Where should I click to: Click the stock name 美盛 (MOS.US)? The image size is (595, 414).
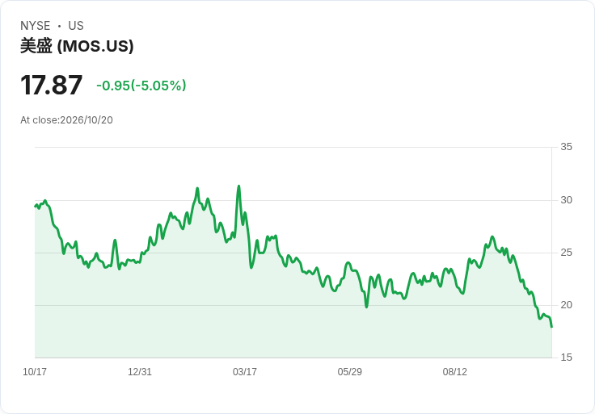(77, 46)
